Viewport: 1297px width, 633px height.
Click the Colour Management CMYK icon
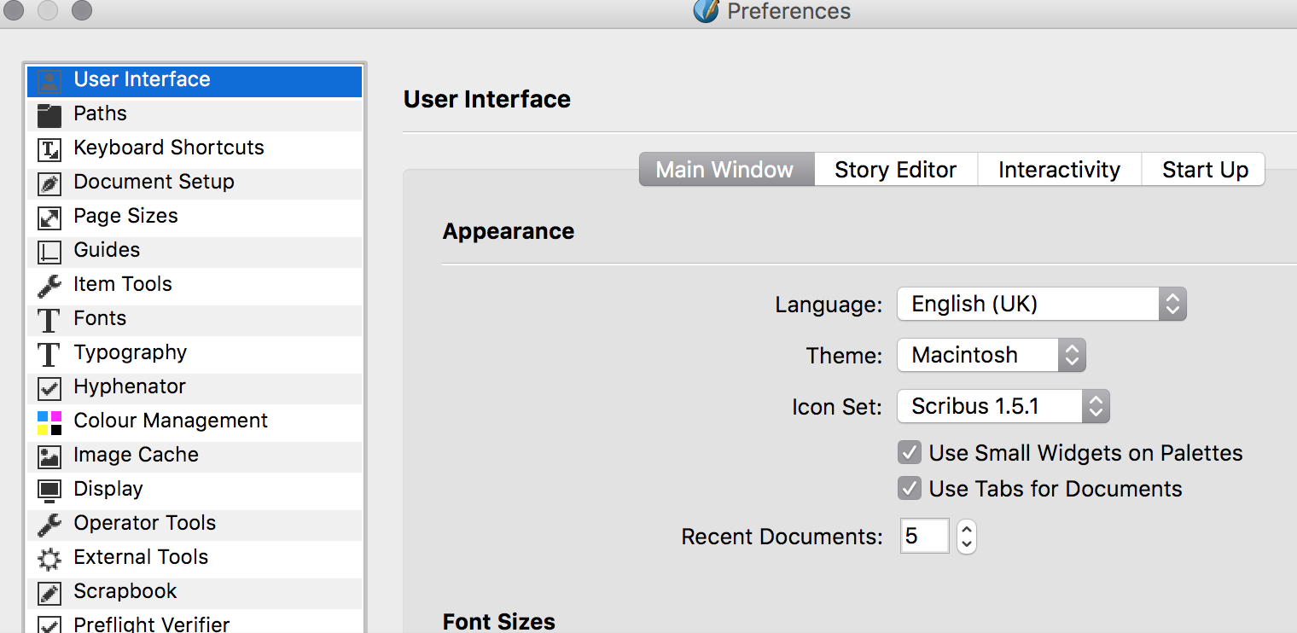point(49,421)
